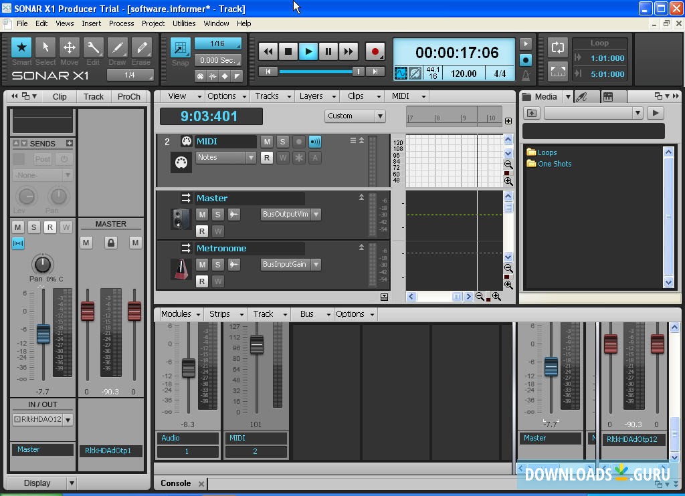Screen dimensions: 685x496
Task: Open the 1/16 snap resolution dropdown
Action: (x=217, y=43)
